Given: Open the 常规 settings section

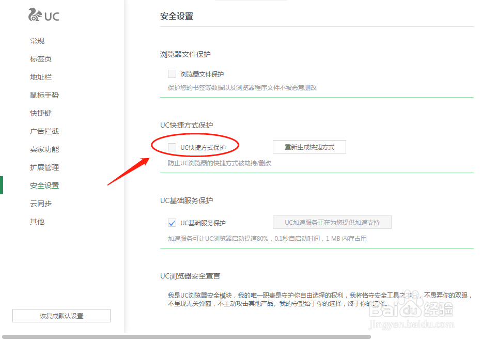Looking at the screenshot, I should (x=37, y=41).
